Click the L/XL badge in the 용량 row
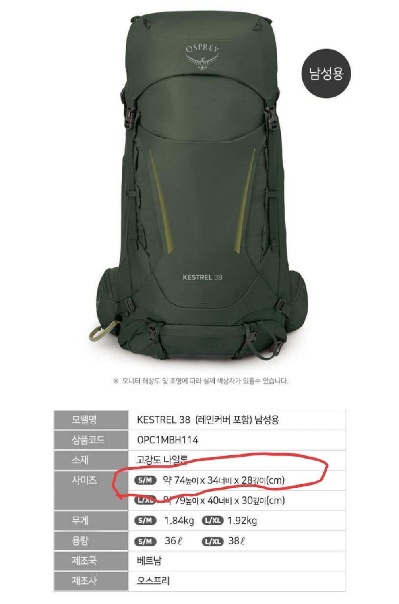 (212, 541)
